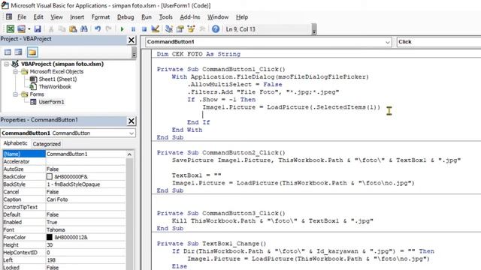Switch to the Alphabetic properties tab
Screen dimensions: 481x270
[15, 143]
